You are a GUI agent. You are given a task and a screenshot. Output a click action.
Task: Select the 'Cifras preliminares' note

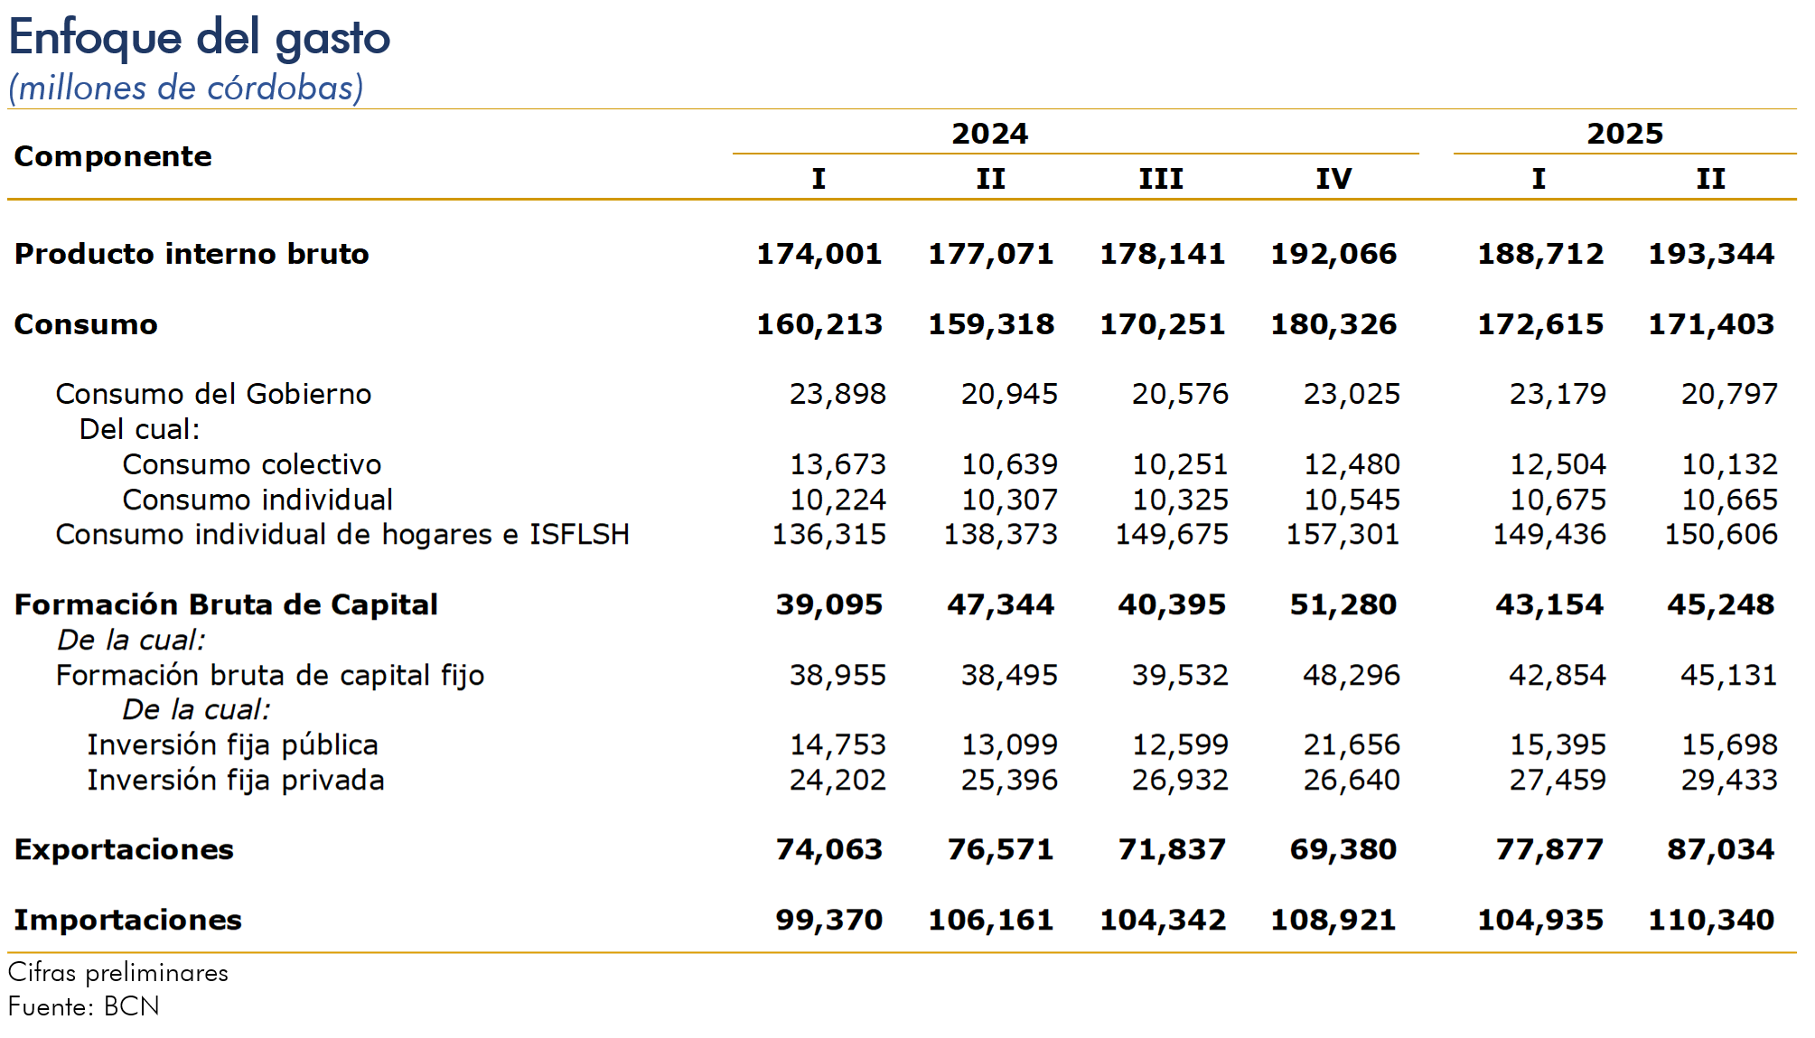(x=118, y=973)
